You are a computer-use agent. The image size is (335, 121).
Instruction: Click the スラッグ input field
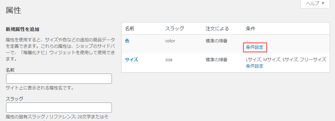(x=59, y=108)
